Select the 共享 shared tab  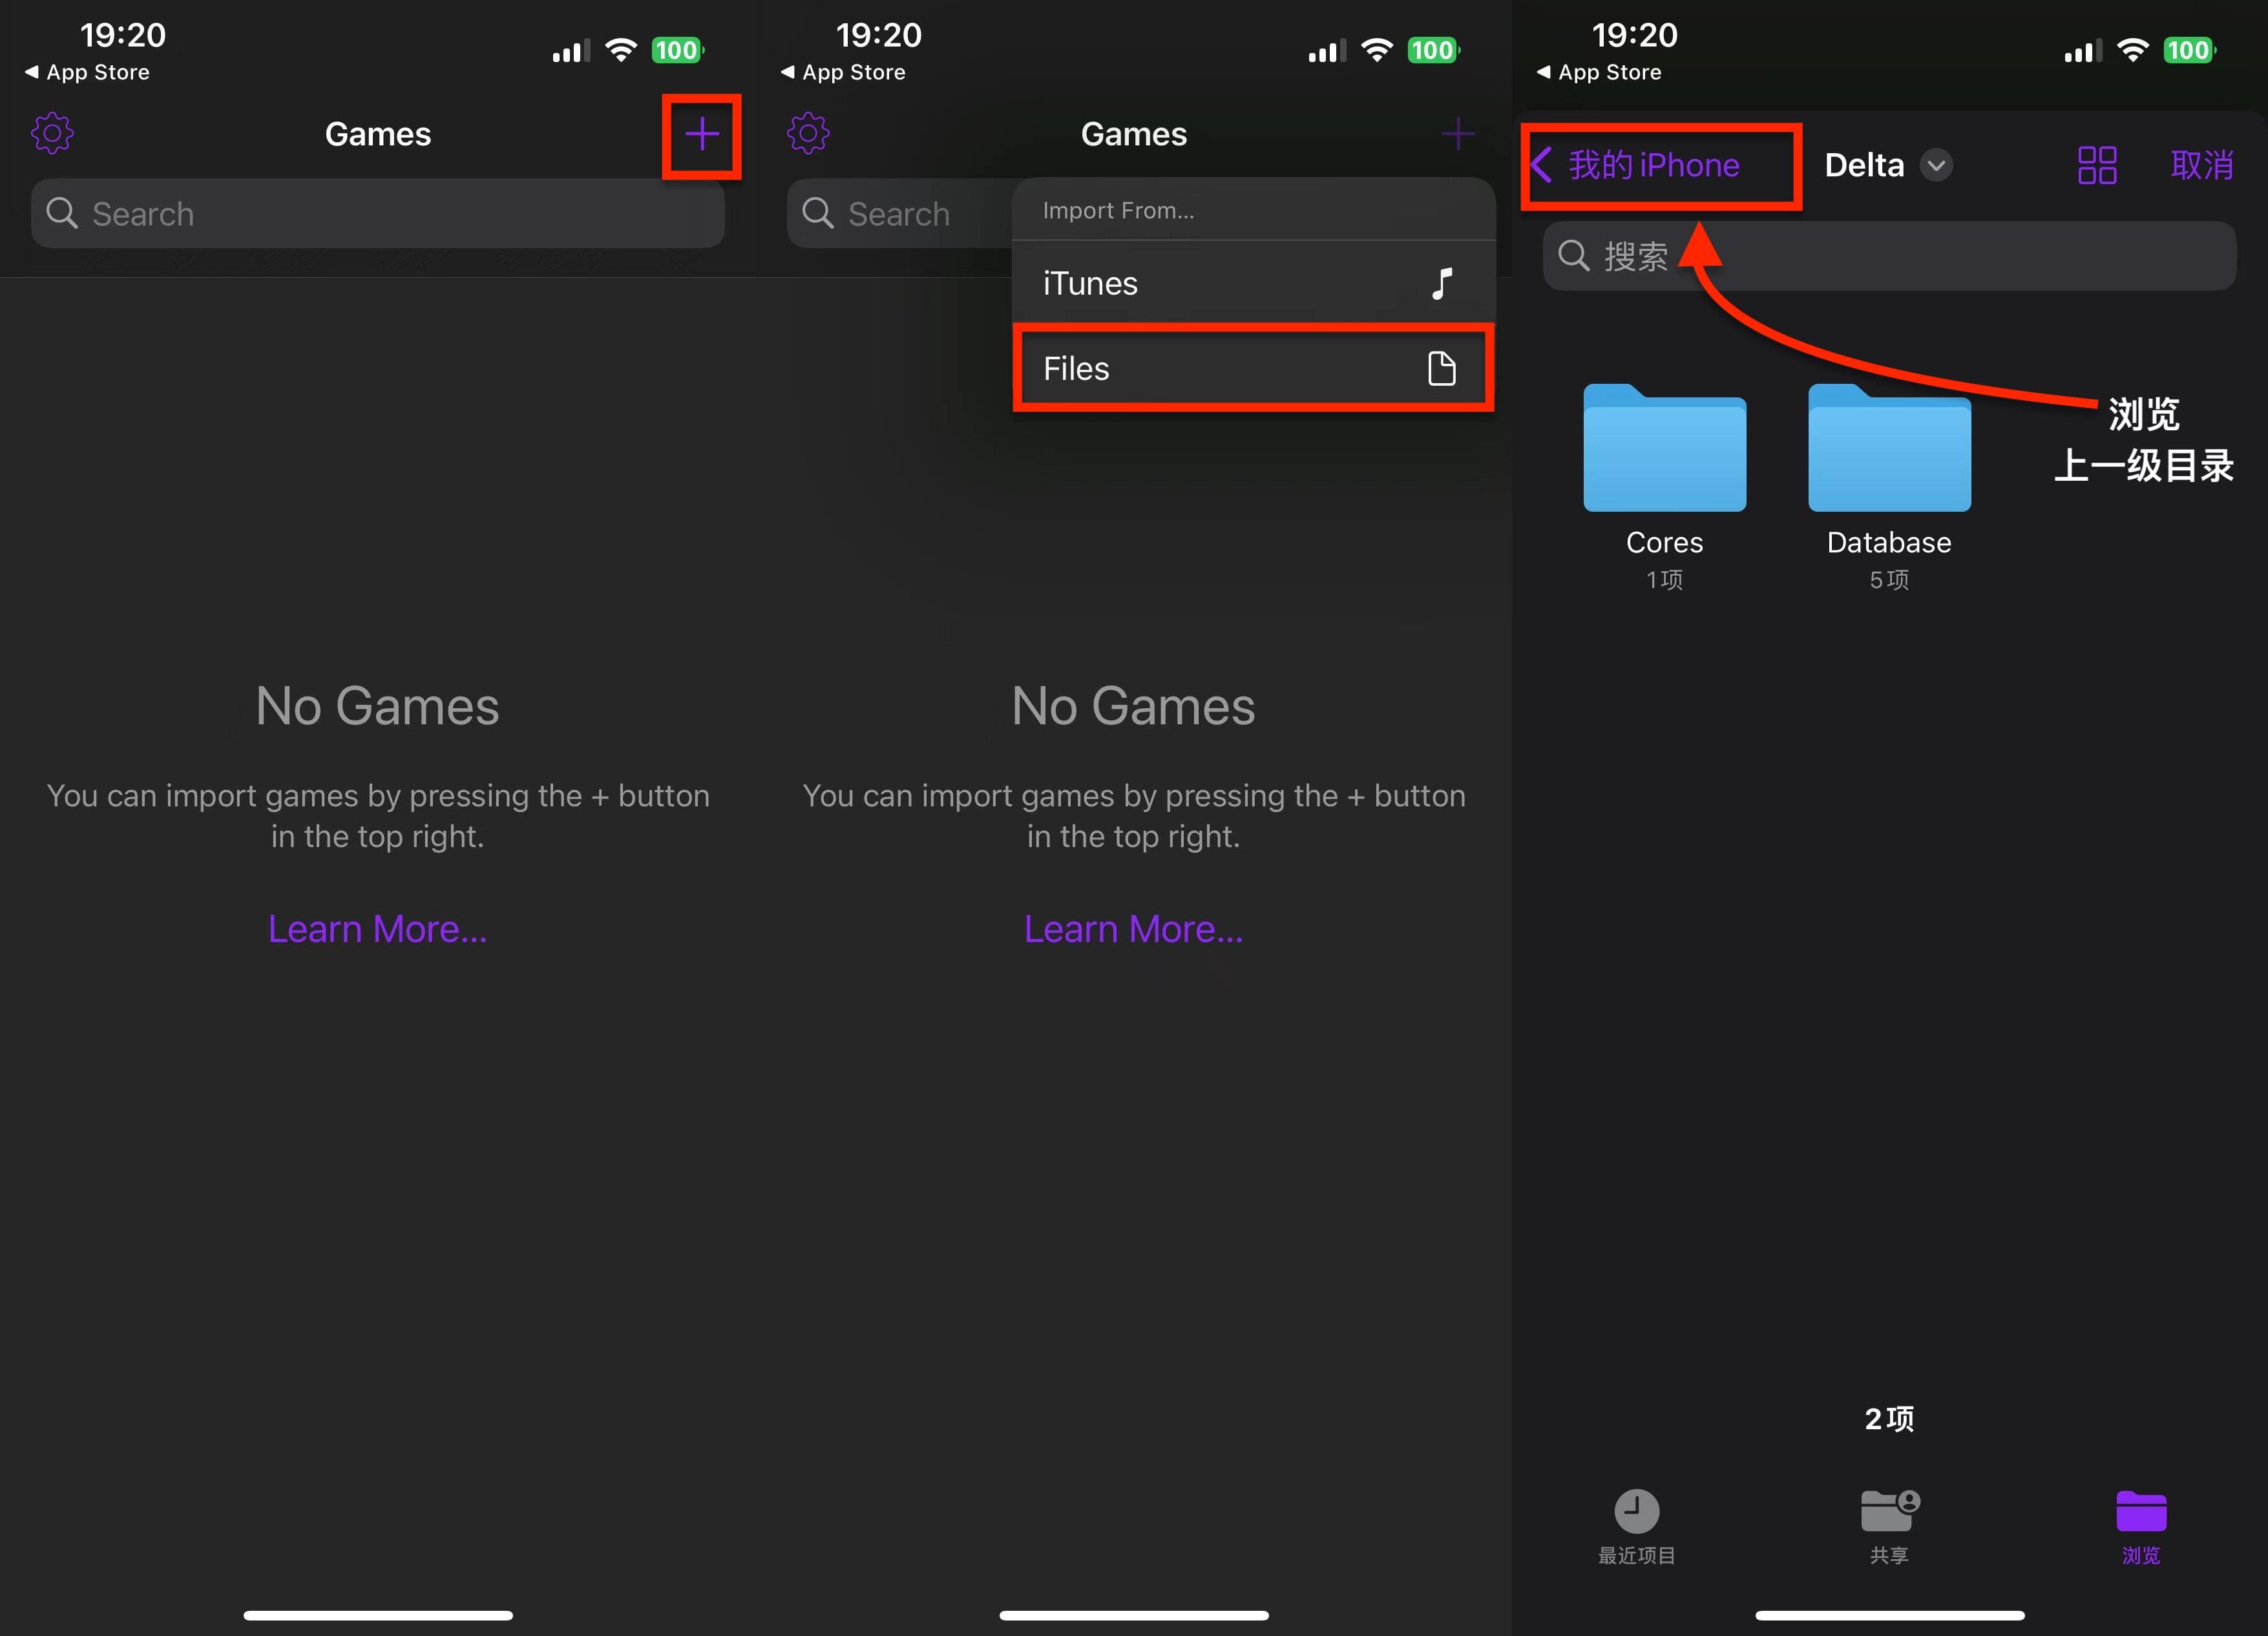tap(1888, 1525)
